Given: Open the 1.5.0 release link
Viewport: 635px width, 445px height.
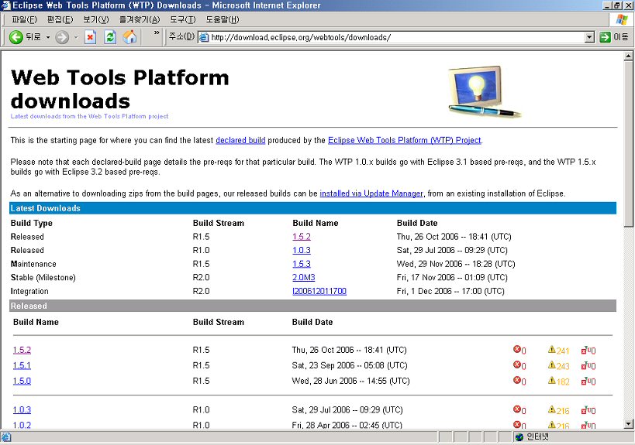Looking at the screenshot, I should pyautogui.click(x=22, y=381).
